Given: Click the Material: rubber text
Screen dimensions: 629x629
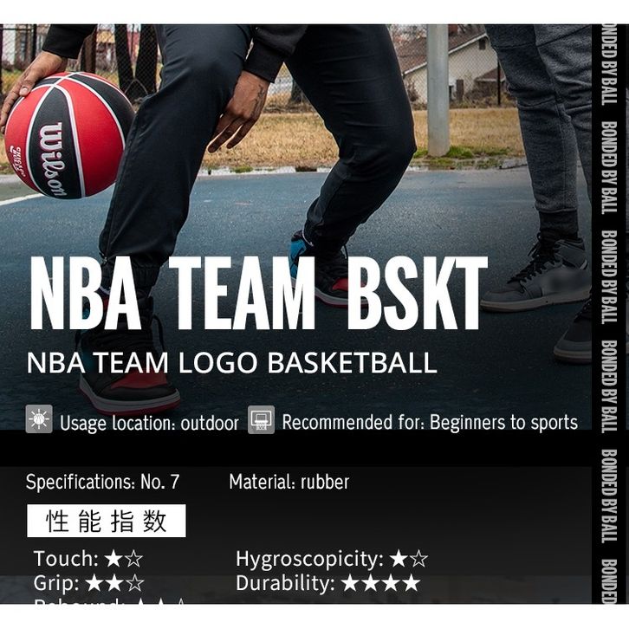Looking at the screenshot, I should pos(289,482).
